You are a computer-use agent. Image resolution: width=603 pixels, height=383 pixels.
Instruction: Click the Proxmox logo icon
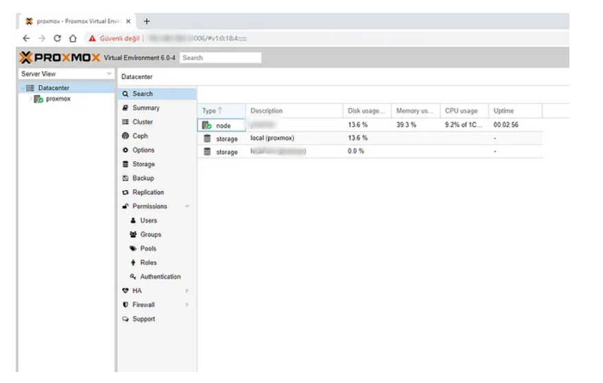click(26, 58)
